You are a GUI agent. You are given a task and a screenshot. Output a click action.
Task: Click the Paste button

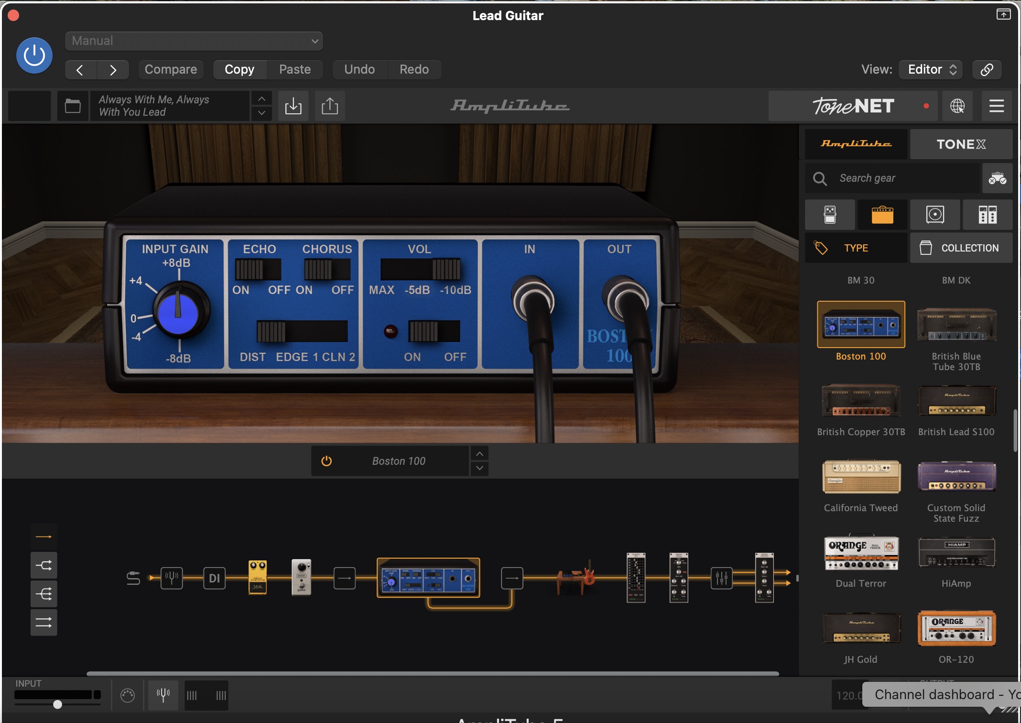(x=295, y=70)
